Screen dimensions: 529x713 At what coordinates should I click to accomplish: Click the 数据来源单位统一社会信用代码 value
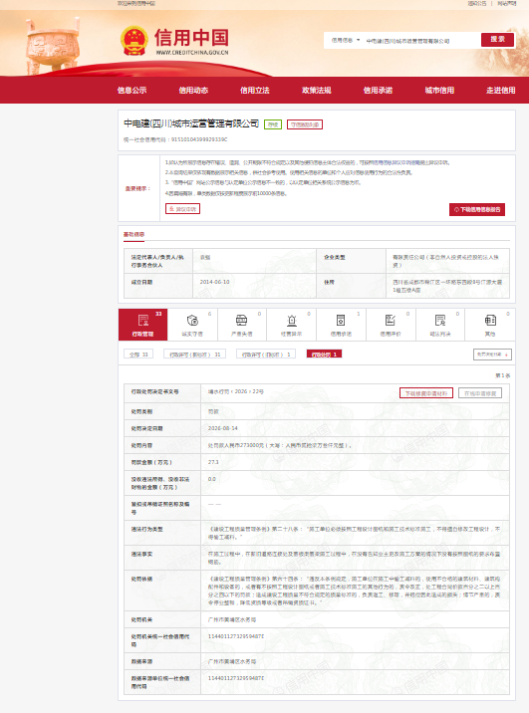pos(236,678)
